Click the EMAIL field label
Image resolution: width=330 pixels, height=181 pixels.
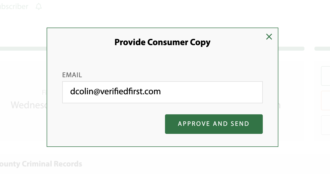coord(72,75)
